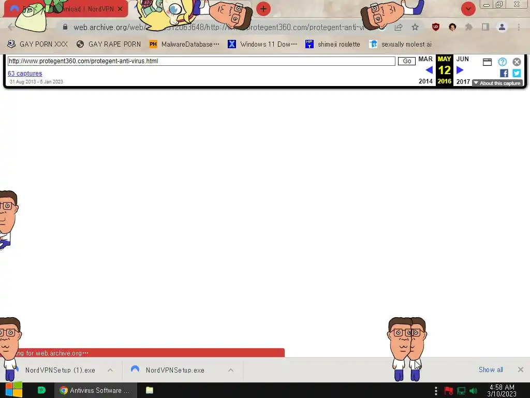Open shimeji roulette bookmark
Screen dimensions: 530x398
coord(333,44)
